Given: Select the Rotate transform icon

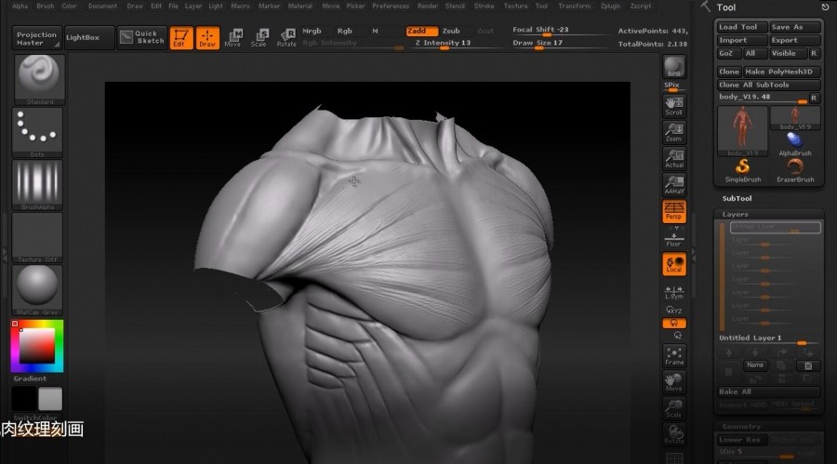Looking at the screenshot, I should [x=286, y=37].
